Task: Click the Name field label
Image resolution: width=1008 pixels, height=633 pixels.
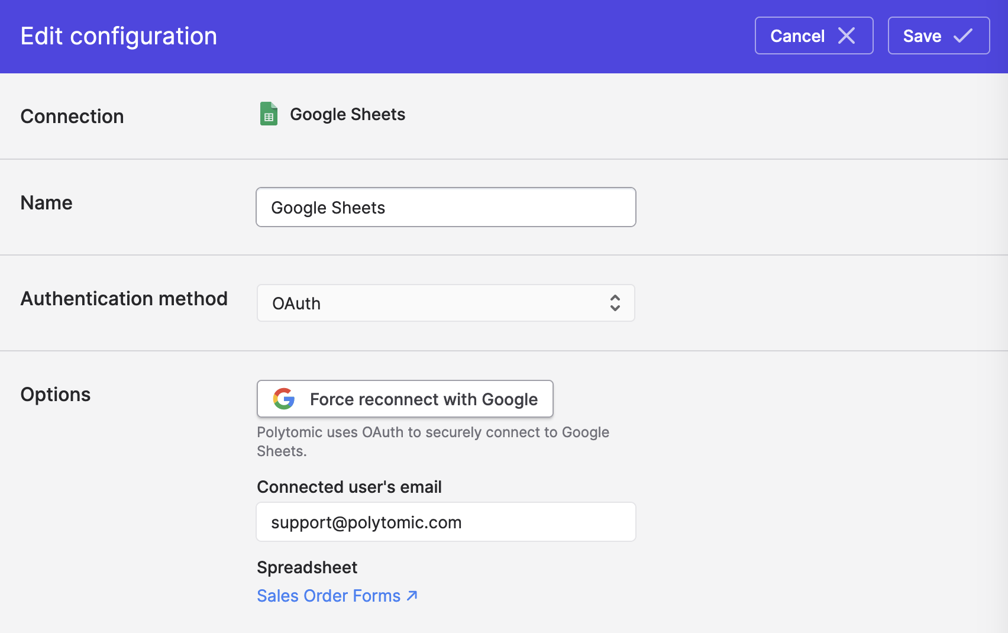Action: [47, 203]
